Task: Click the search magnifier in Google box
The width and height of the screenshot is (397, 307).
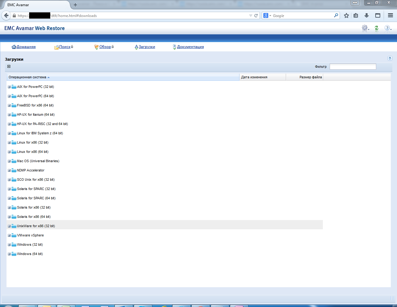Action: 336,15
